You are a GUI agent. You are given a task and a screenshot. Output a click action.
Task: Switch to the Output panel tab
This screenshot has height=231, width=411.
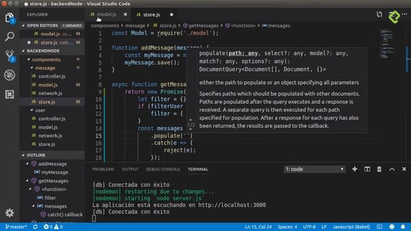point(130,169)
